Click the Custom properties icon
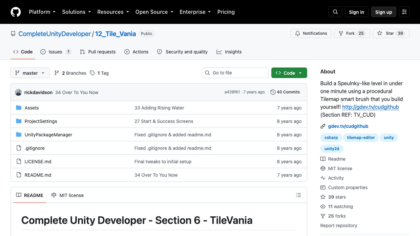This screenshot has height=236, width=420. pyautogui.click(x=323, y=187)
